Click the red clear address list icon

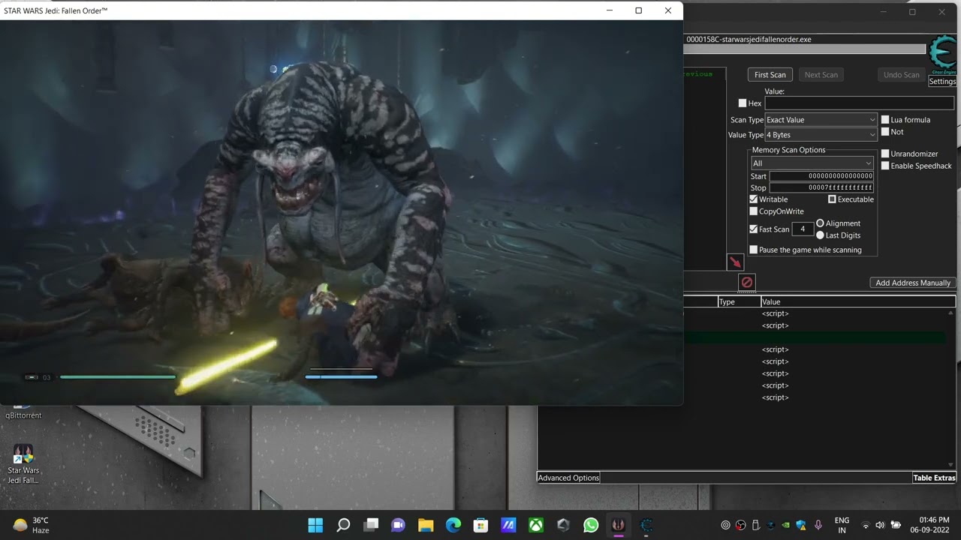coord(746,282)
